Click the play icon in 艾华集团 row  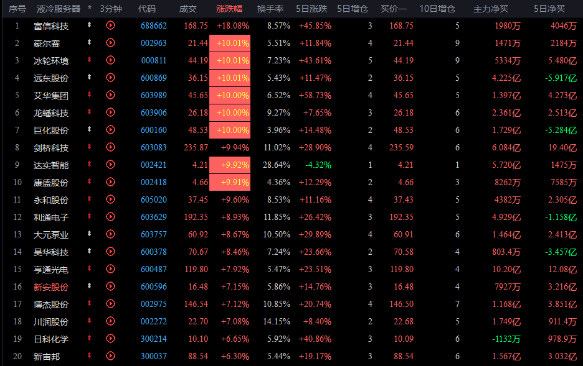(110, 95)
